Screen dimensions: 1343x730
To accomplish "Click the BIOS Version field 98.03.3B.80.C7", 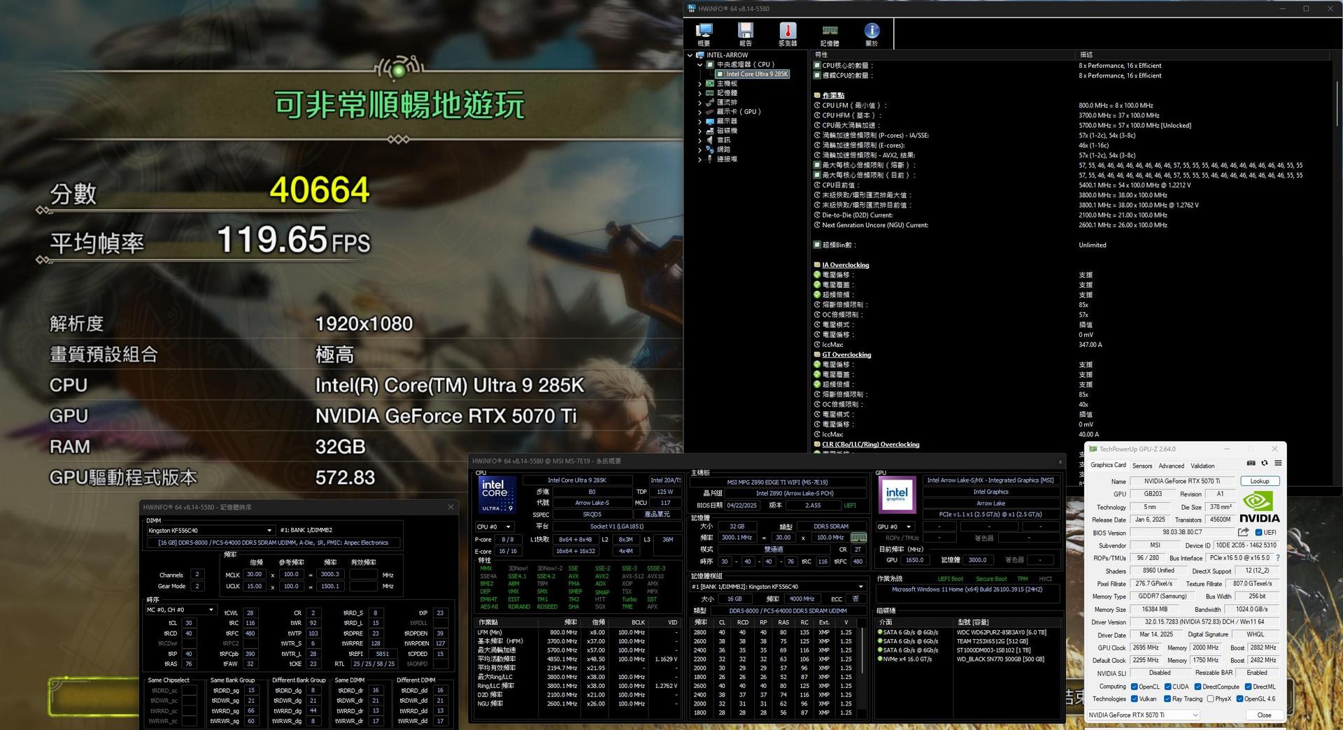I will pos(1182,532).
